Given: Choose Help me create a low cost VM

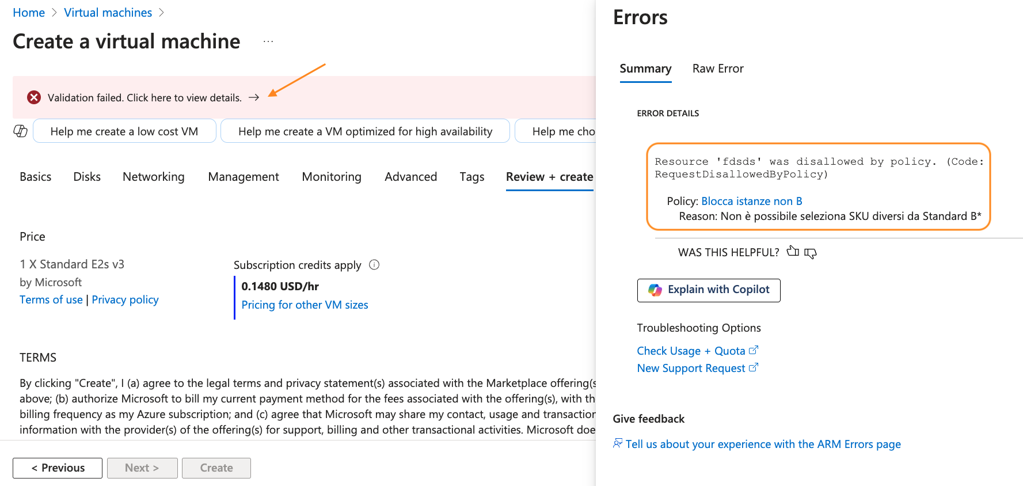Looking at the screenshot, I should tap(124, 131).
